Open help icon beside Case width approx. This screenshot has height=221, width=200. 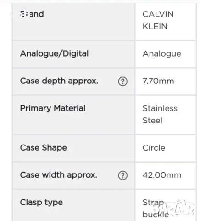[x=122, y=175]
